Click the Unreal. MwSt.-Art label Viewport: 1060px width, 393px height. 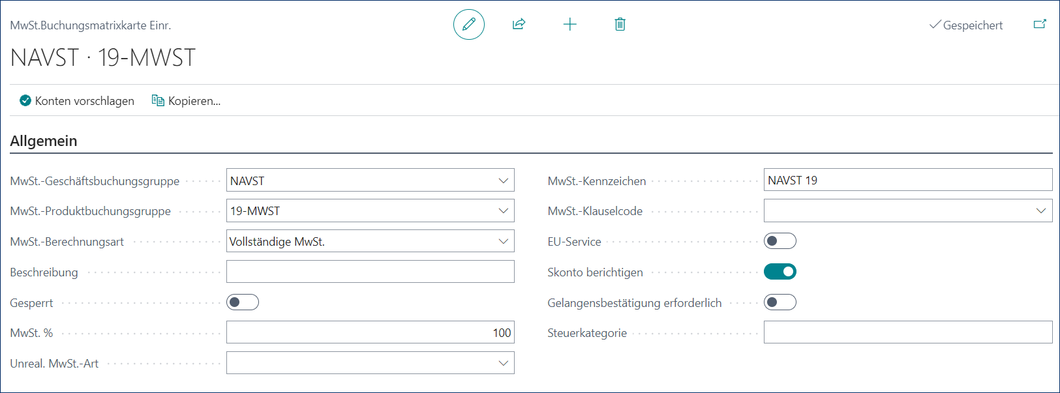click(55, 364)
